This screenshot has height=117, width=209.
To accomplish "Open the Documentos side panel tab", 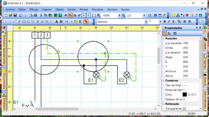I will pyautogui.click(x=4, y=79).
